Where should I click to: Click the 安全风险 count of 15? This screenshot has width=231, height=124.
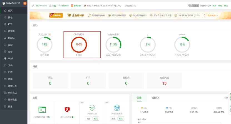click(164, 83)
